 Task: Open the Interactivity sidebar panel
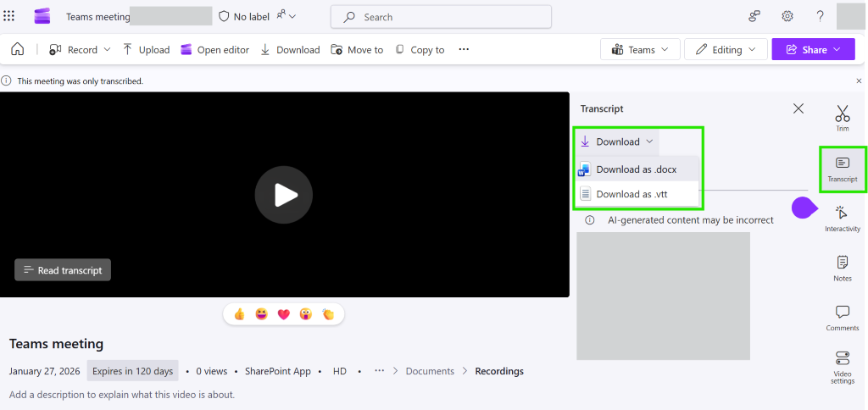point(843,219)
